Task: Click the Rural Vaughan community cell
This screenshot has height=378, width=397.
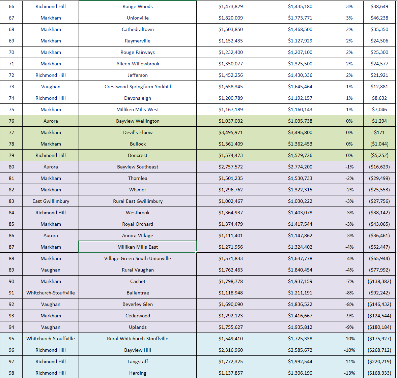Action: tap(138, 270)
